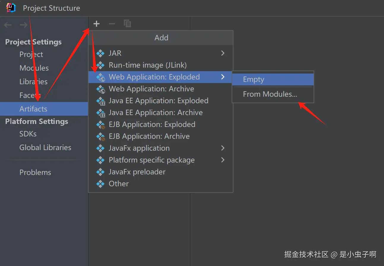Click the Copy artifact toolbar icon
Viewport: 384px width, 266px height.
(127, 24)
